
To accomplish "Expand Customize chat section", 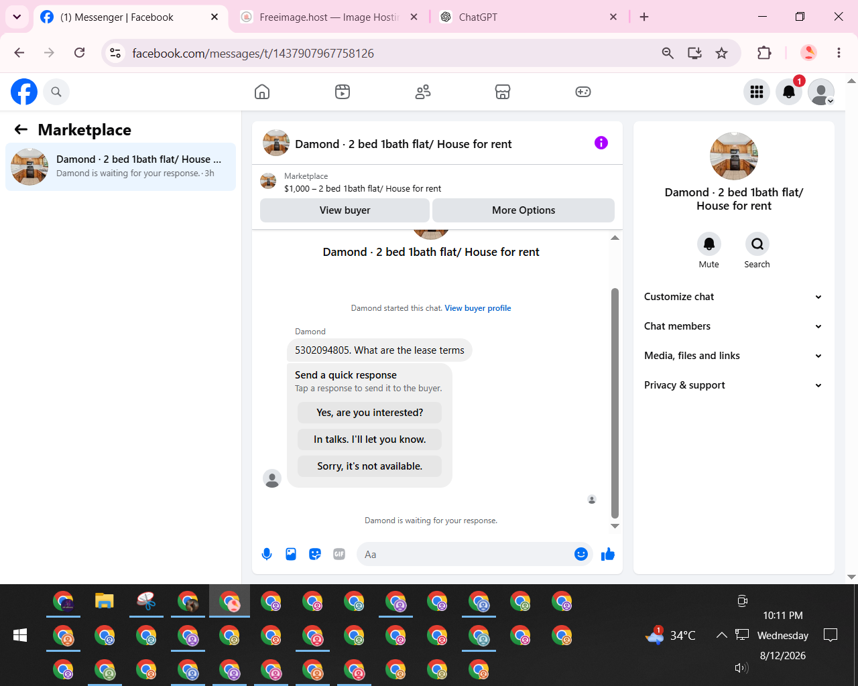I will 733,297.
